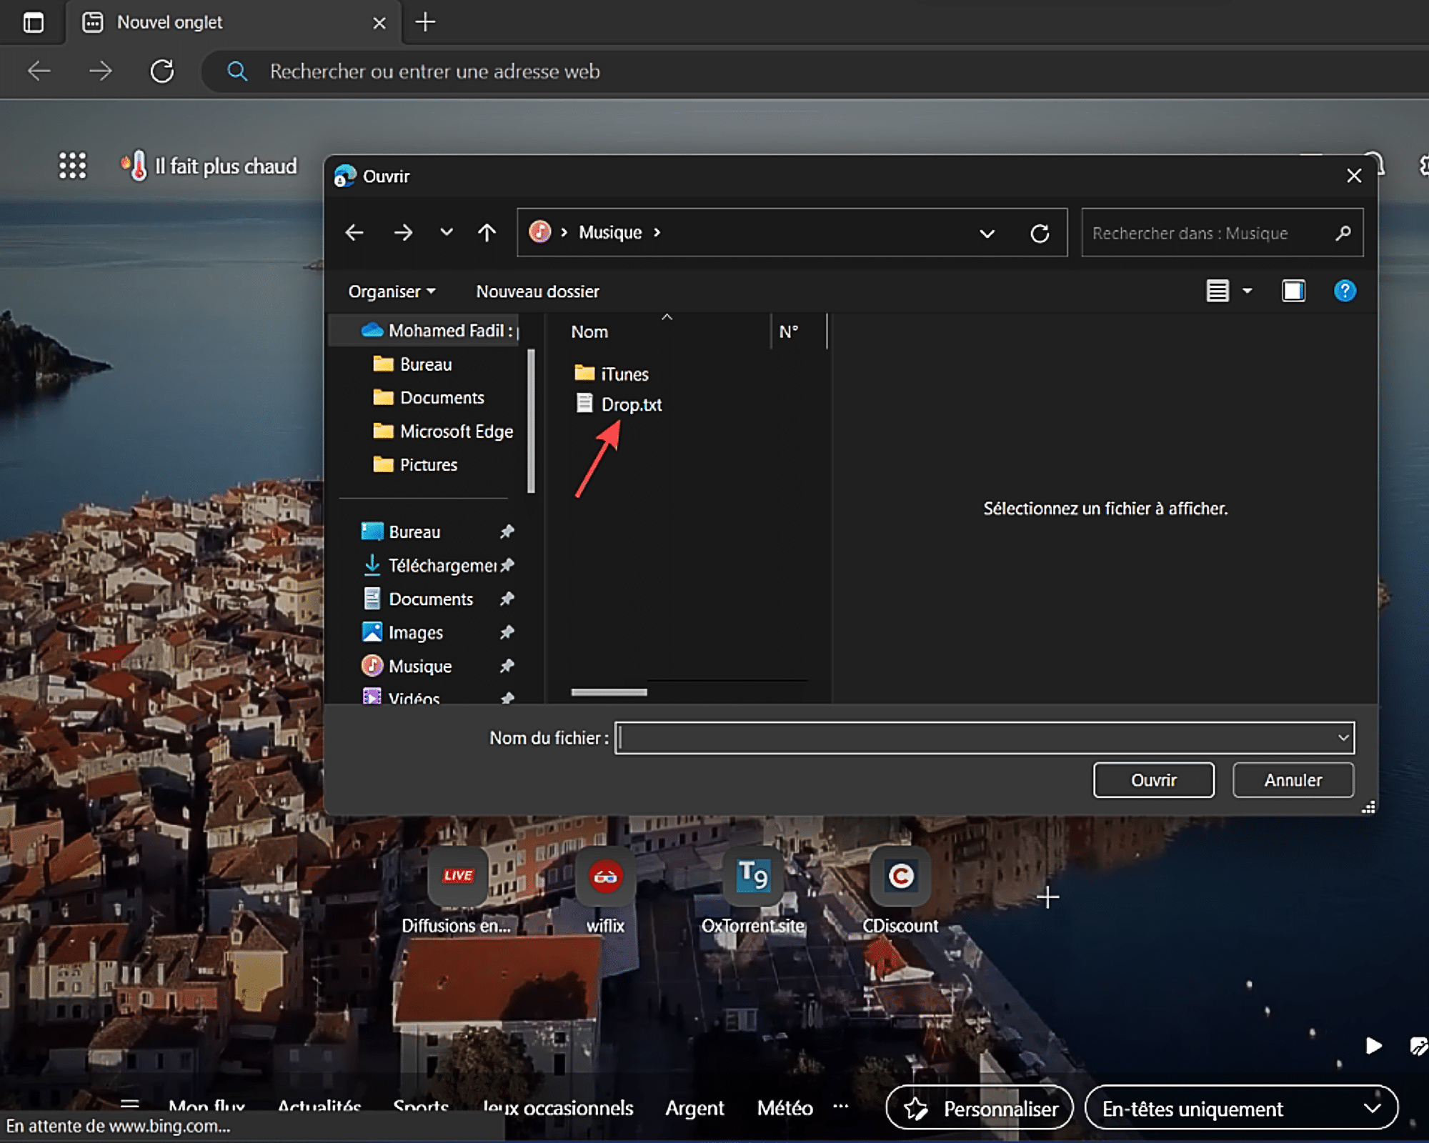1429x1143 pixels.
Task: Toggle the preview pane button
Action: tap(1293, 291)
